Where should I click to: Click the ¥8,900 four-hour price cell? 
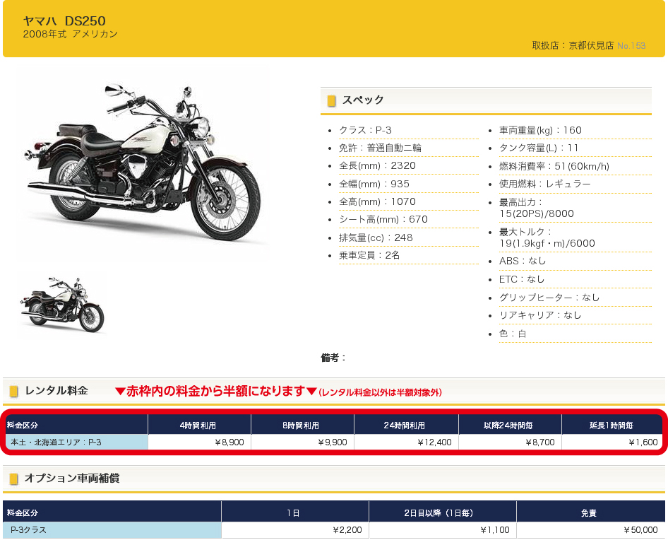click(199, 442)
